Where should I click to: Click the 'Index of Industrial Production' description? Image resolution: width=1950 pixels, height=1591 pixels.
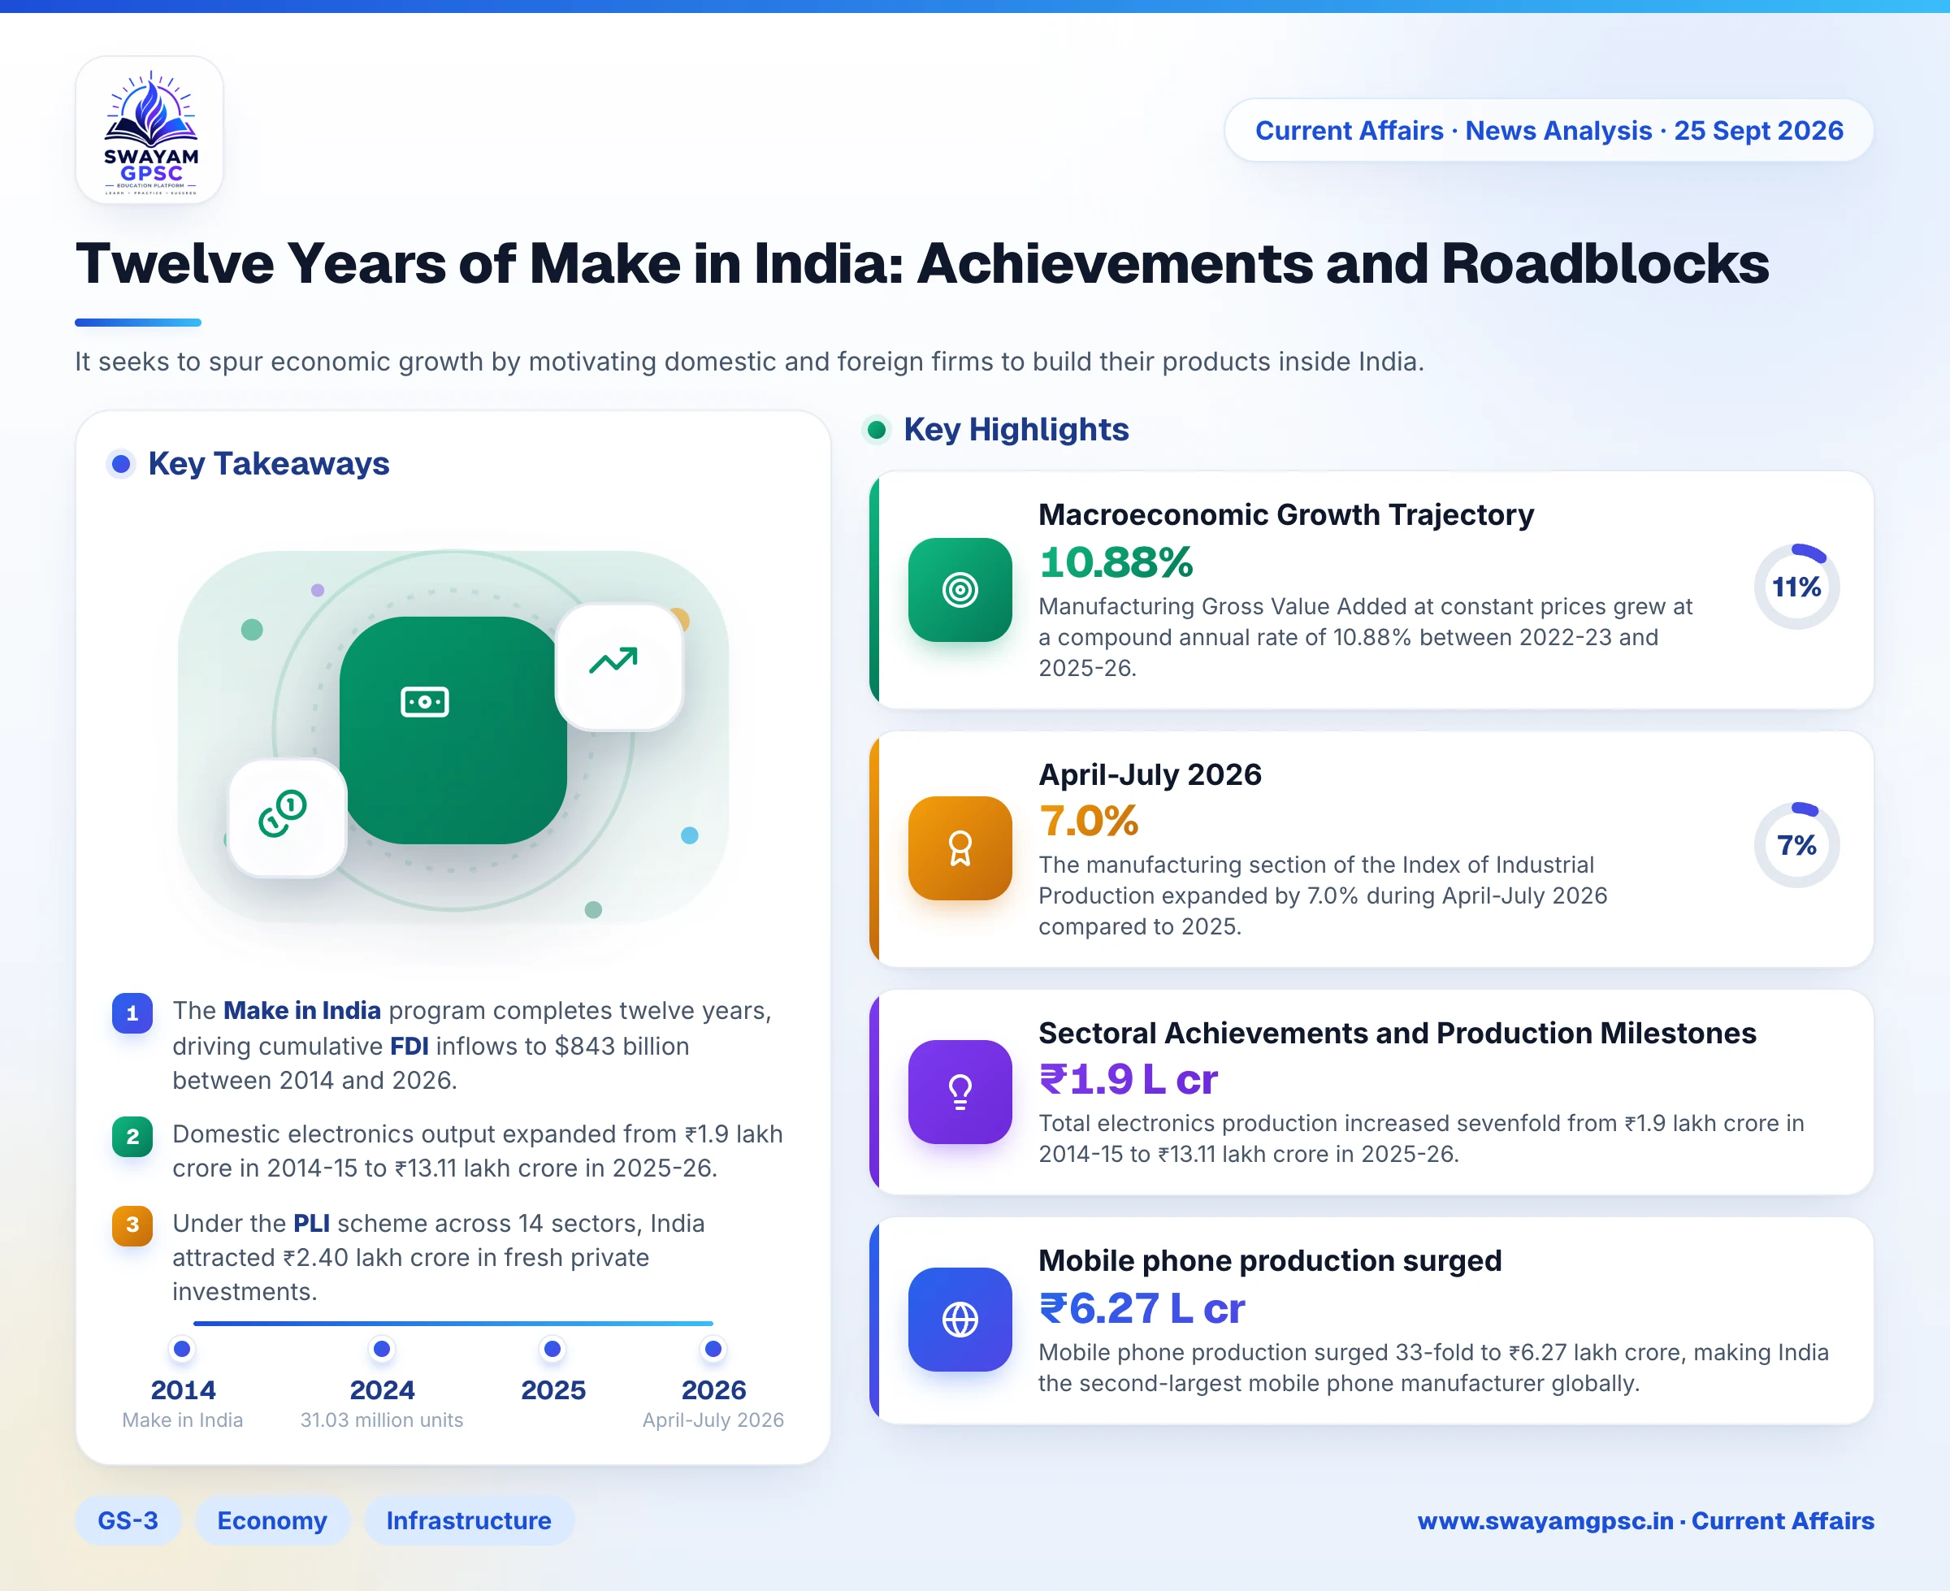(1324, 895)
